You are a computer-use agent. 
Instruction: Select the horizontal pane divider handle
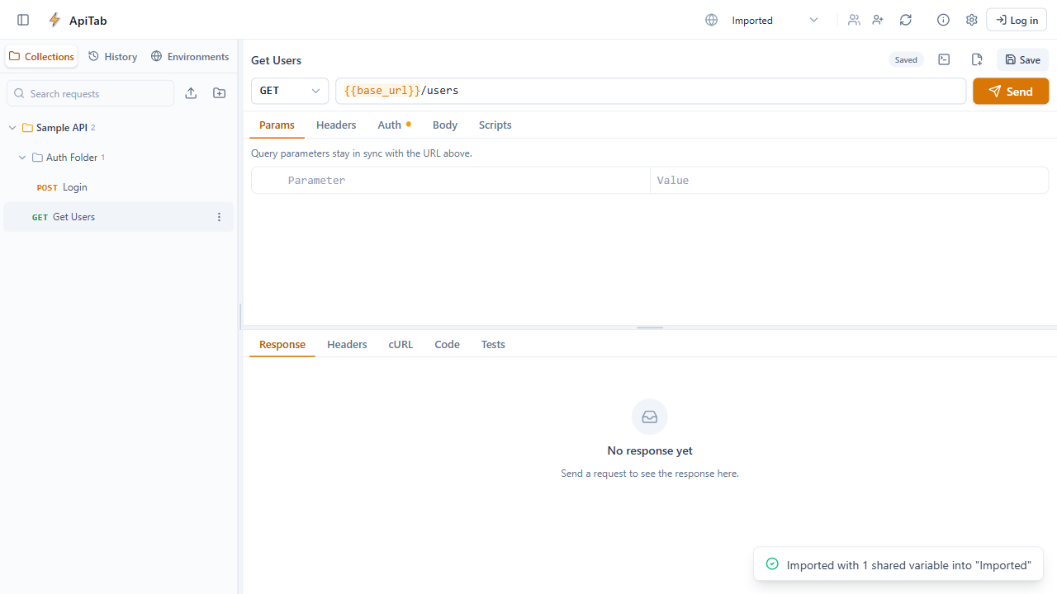point(650,328)
